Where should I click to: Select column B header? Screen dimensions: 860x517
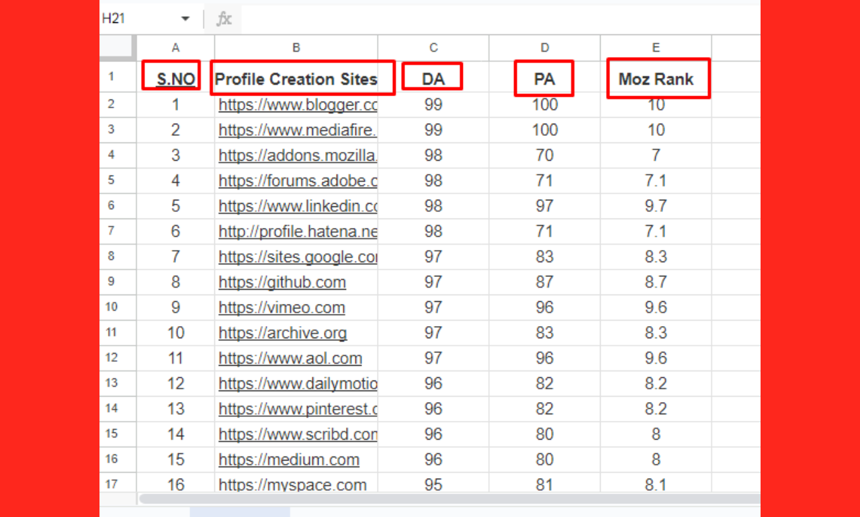(296, 48)
